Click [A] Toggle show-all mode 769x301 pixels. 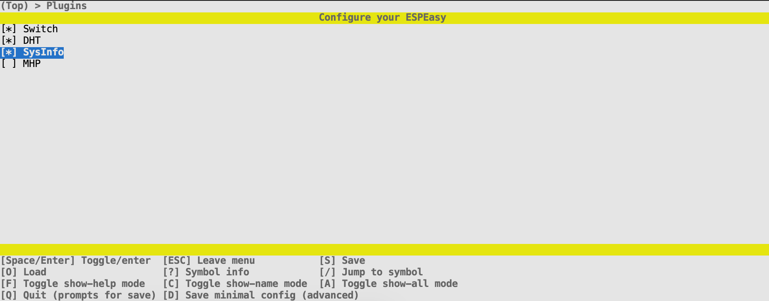pos(389,284)
